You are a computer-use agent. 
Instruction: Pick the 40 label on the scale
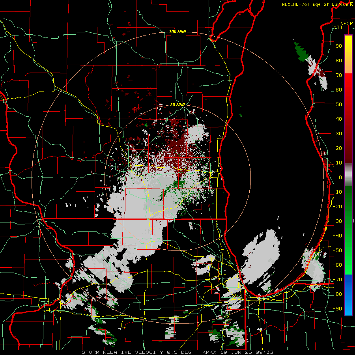tap(339, 119)
